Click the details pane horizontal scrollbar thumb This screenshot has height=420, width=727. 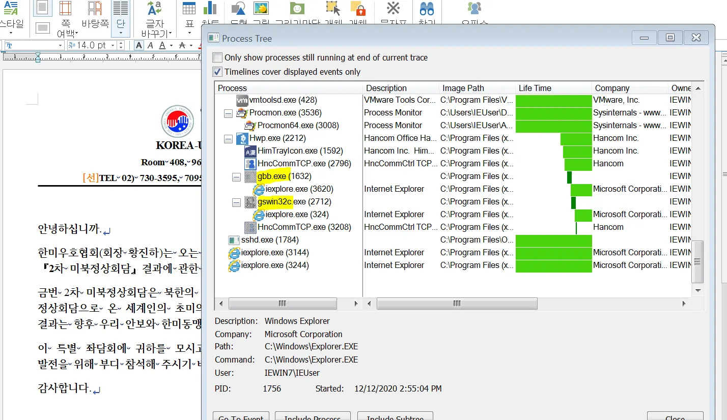(x=457, y=303)
